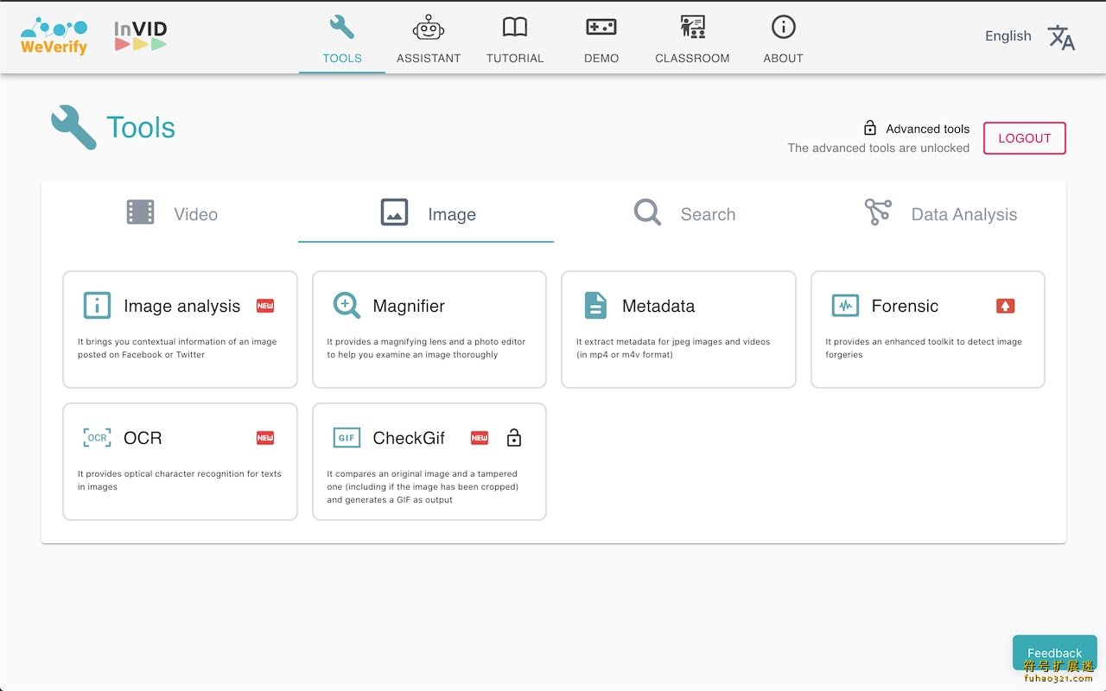Click the Forensic card description text

[924, 348]
